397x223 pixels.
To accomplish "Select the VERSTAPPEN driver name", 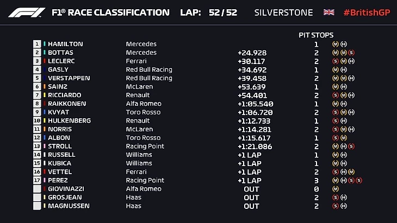I will [69, 78].
